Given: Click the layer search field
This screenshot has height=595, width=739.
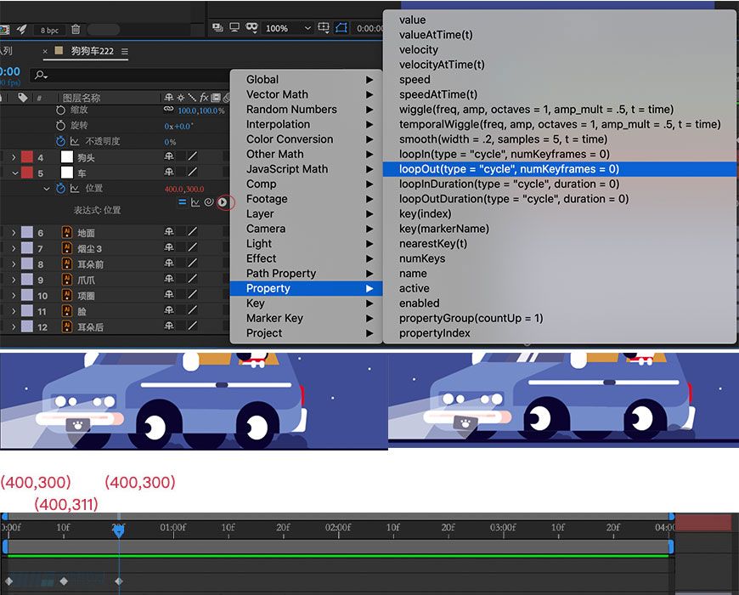Looking at the screenshot, I should (x=130, y=75).
